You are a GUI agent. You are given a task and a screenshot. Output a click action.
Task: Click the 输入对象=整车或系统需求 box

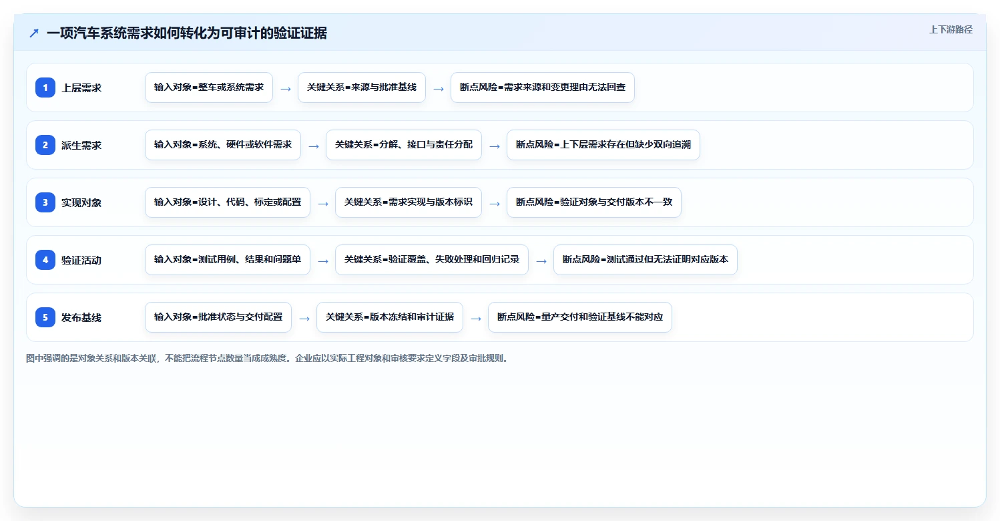209,88
